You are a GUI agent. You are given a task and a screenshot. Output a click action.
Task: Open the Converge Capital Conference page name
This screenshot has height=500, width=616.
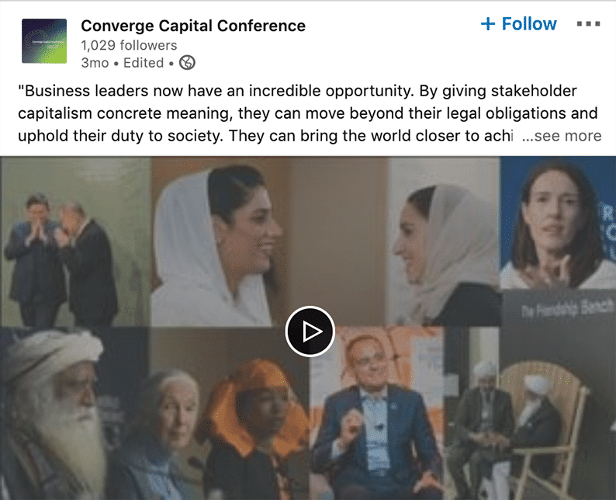pyautogui.click(x=193, y=26)
